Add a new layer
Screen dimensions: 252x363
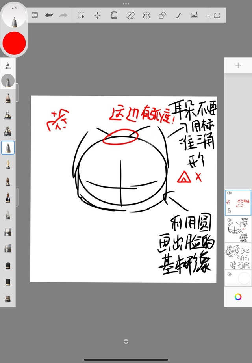(238, 65)
